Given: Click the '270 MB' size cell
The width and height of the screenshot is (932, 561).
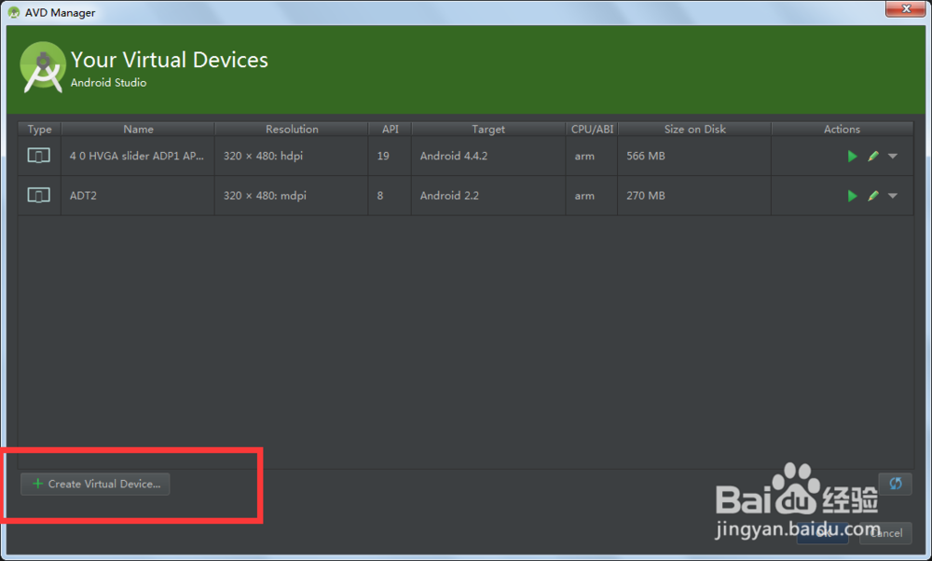Looking at the screenshot, I should pos(695,196).
